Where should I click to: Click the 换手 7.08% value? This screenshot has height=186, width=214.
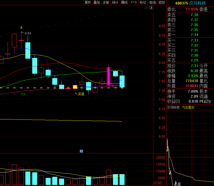click(193, 91)
